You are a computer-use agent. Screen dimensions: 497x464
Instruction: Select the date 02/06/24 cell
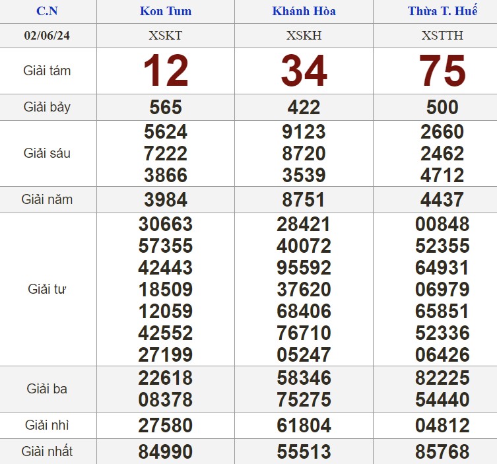coord(47,36)
